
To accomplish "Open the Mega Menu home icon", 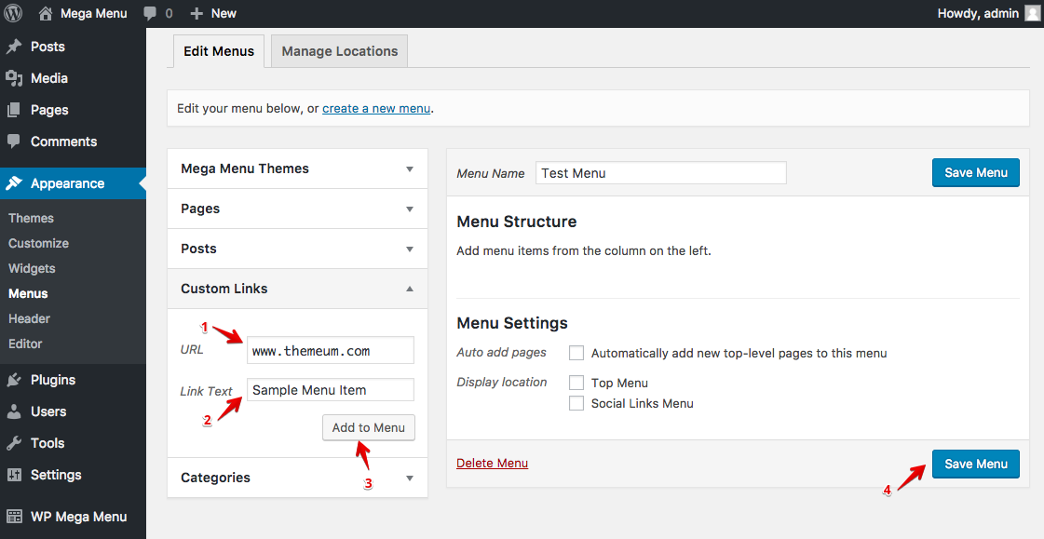I will 46,13.
